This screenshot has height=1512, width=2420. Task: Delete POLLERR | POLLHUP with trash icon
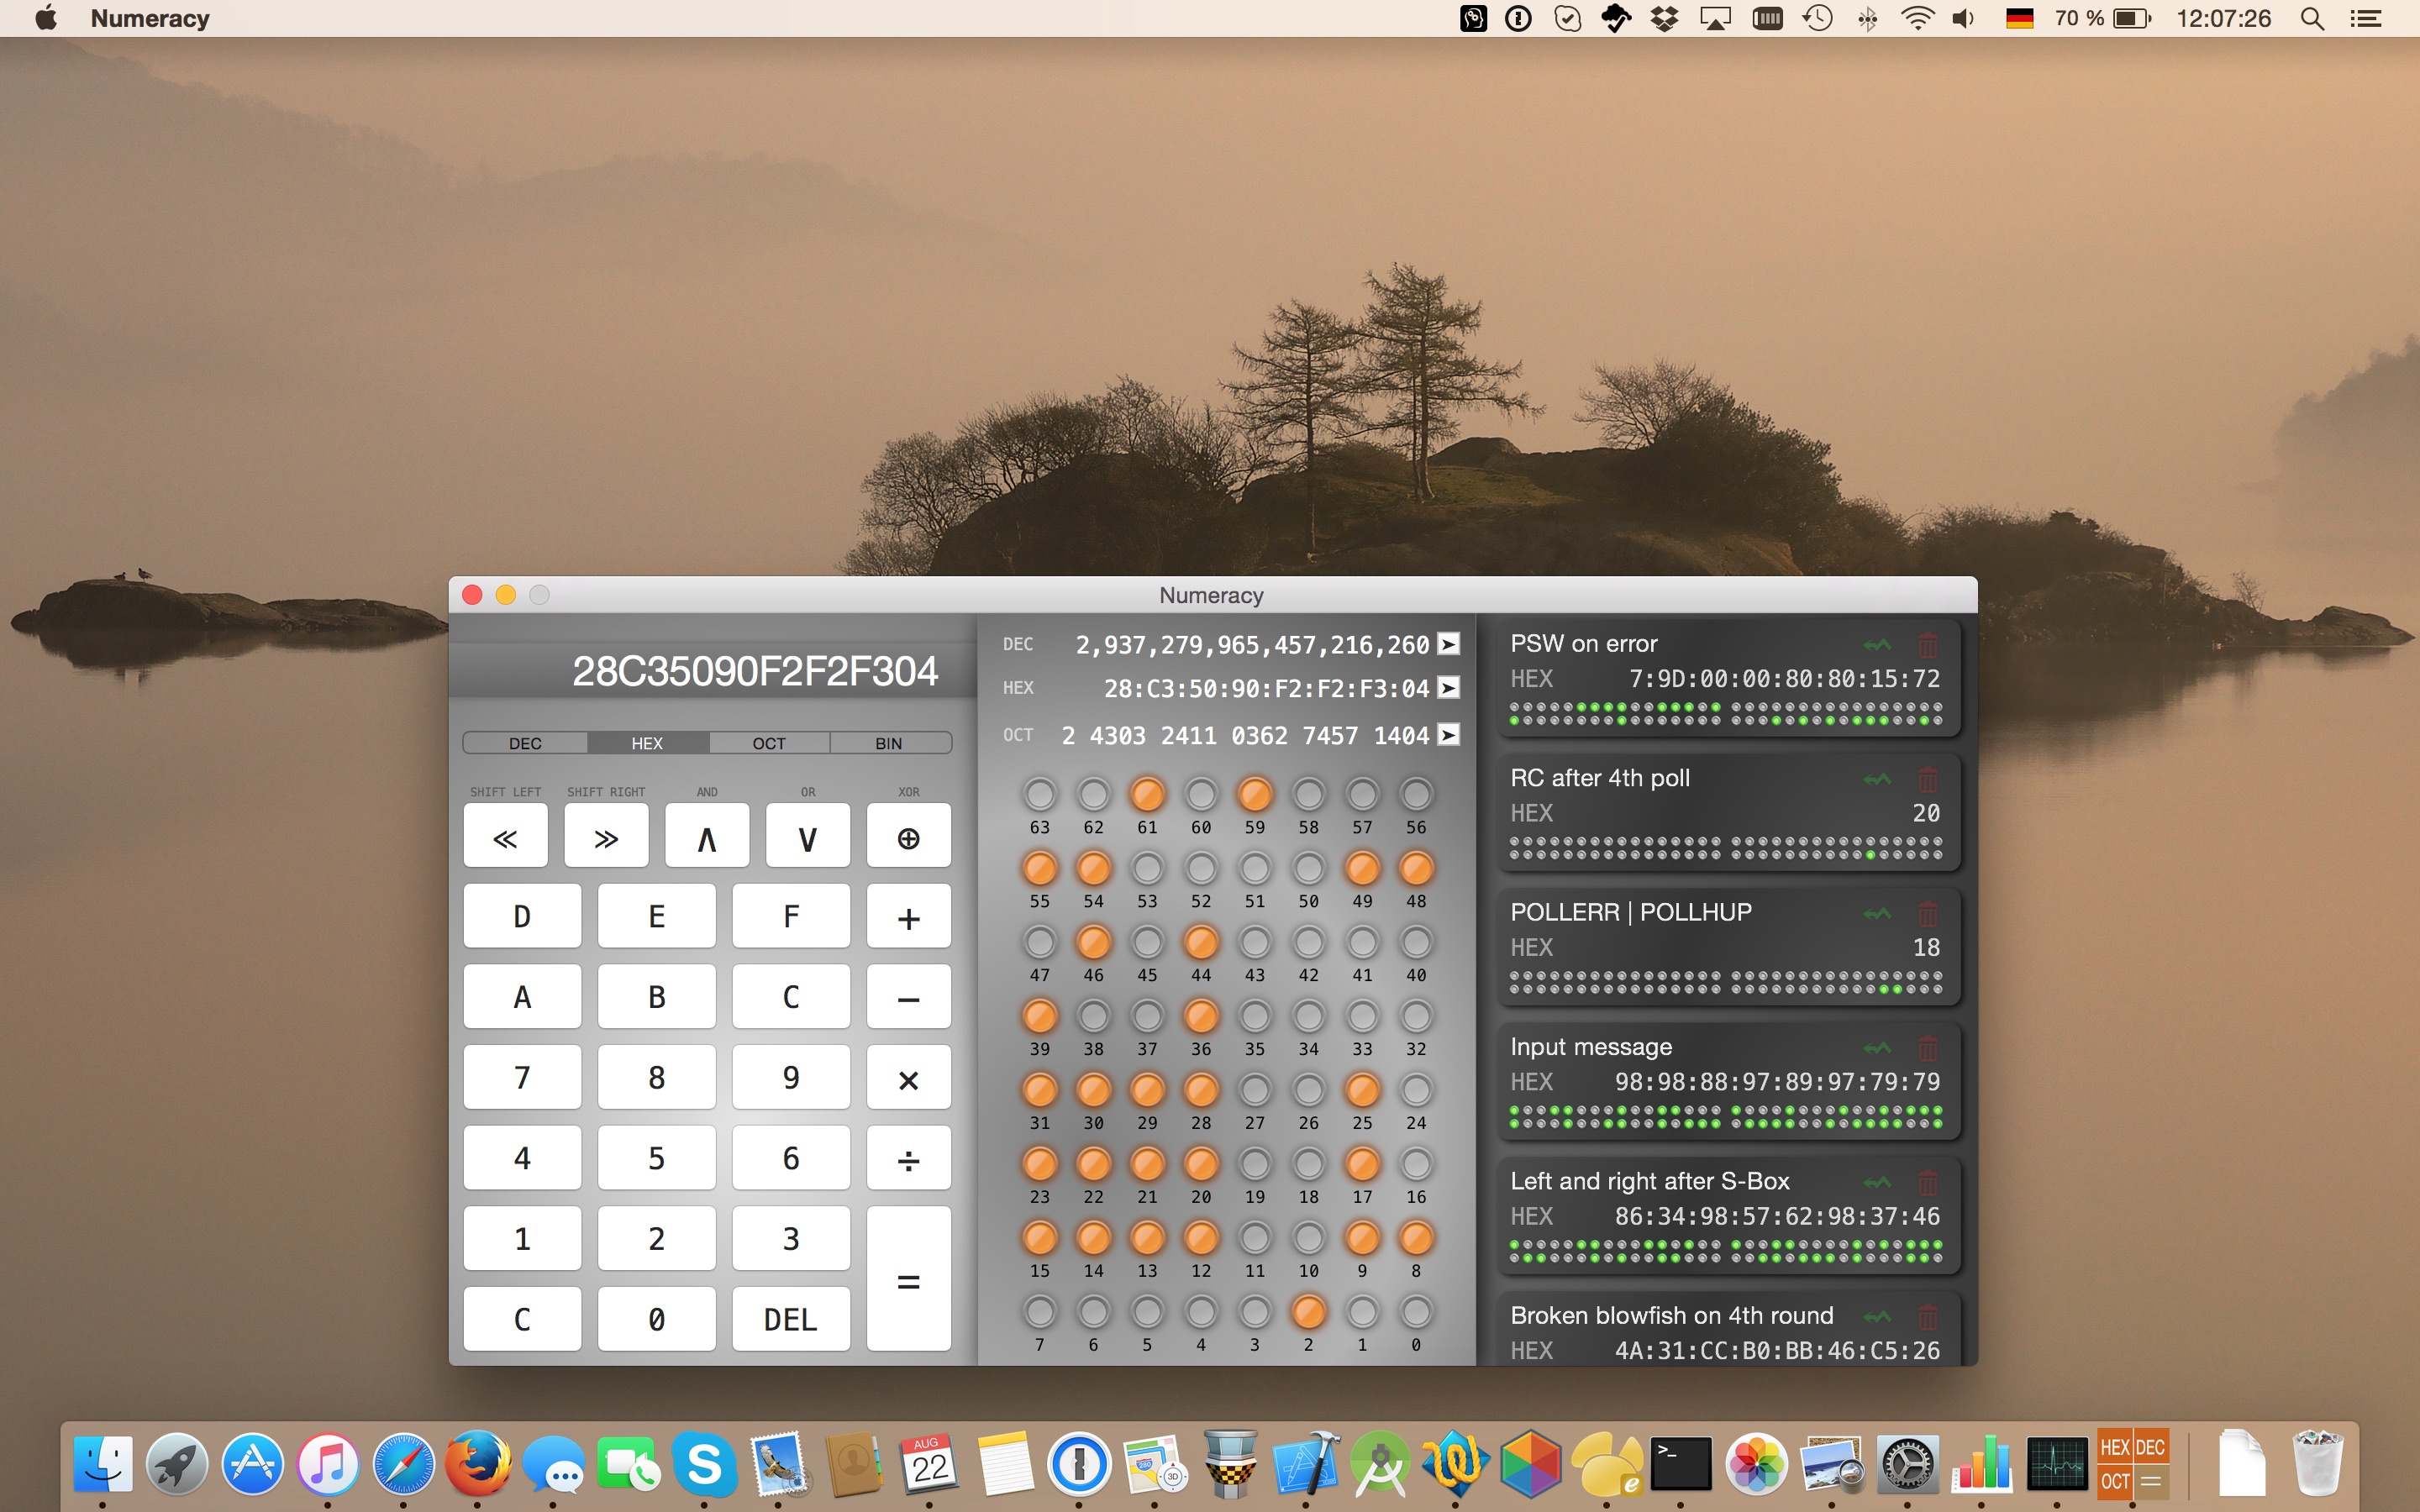coord(1928,914)
